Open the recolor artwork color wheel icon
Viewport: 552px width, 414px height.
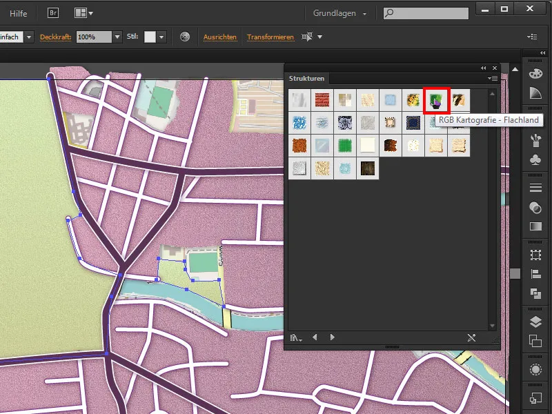click(x=185, y=37)
